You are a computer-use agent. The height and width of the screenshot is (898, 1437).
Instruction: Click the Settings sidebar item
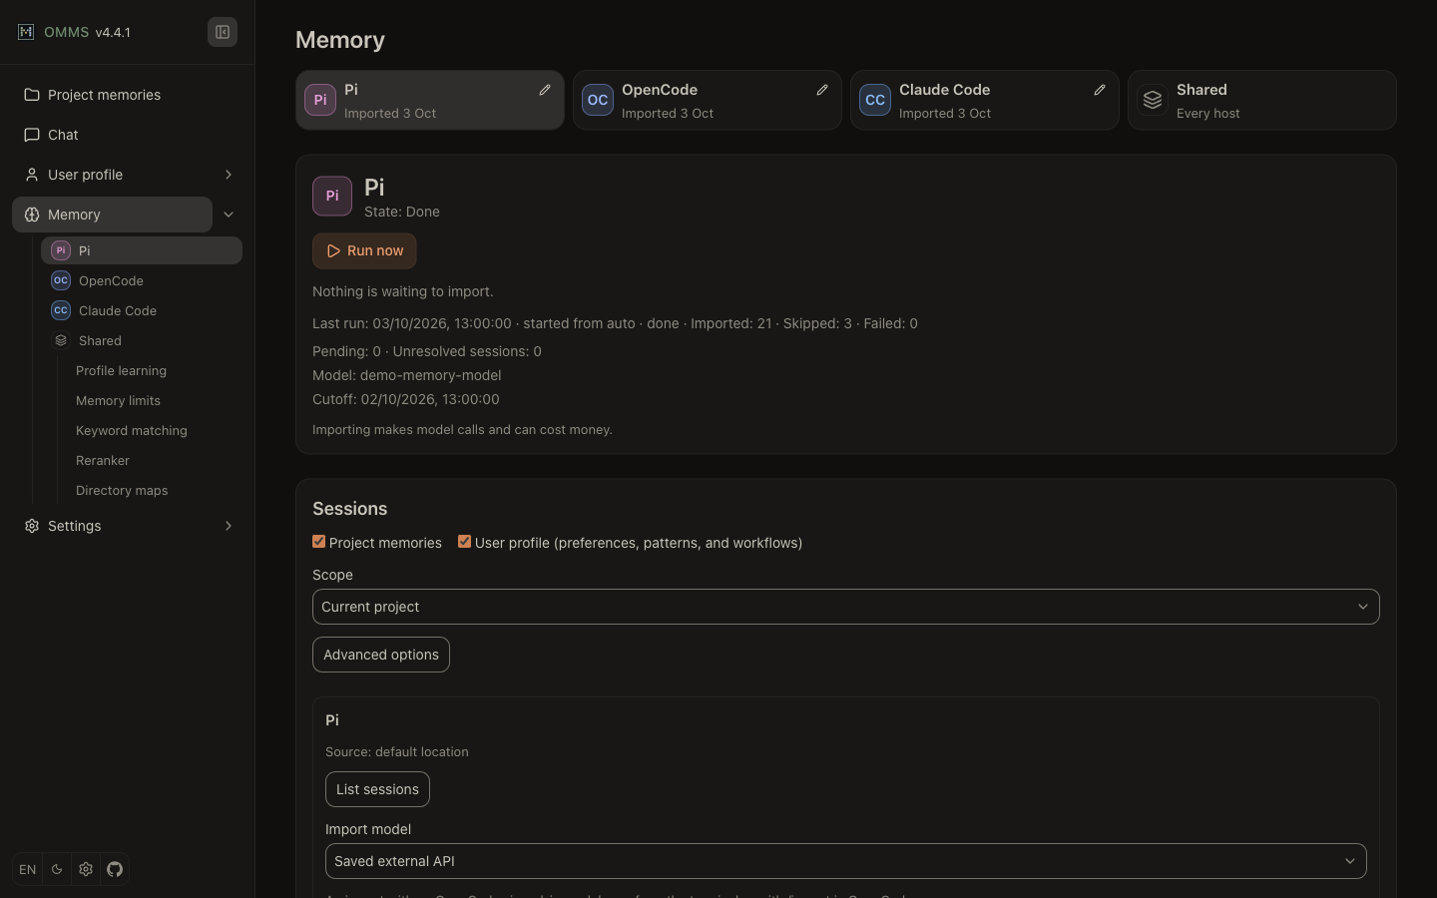click(112, 526)
